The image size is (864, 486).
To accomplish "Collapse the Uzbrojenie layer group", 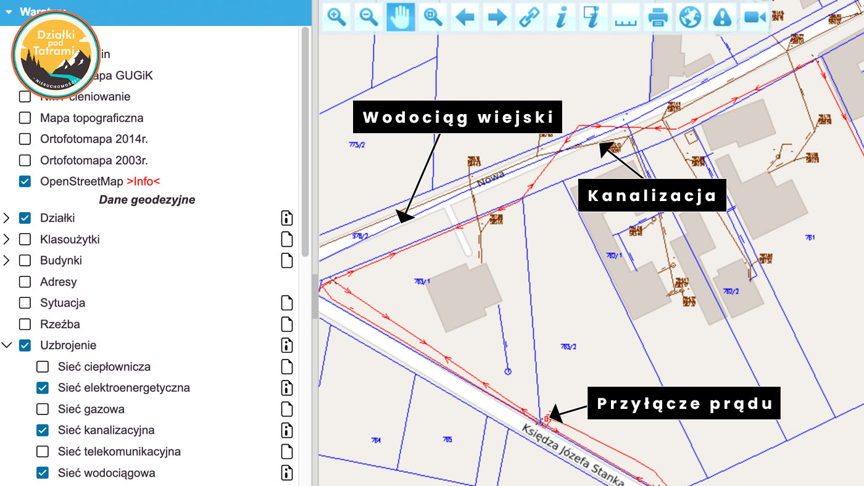I will [7, 345].
